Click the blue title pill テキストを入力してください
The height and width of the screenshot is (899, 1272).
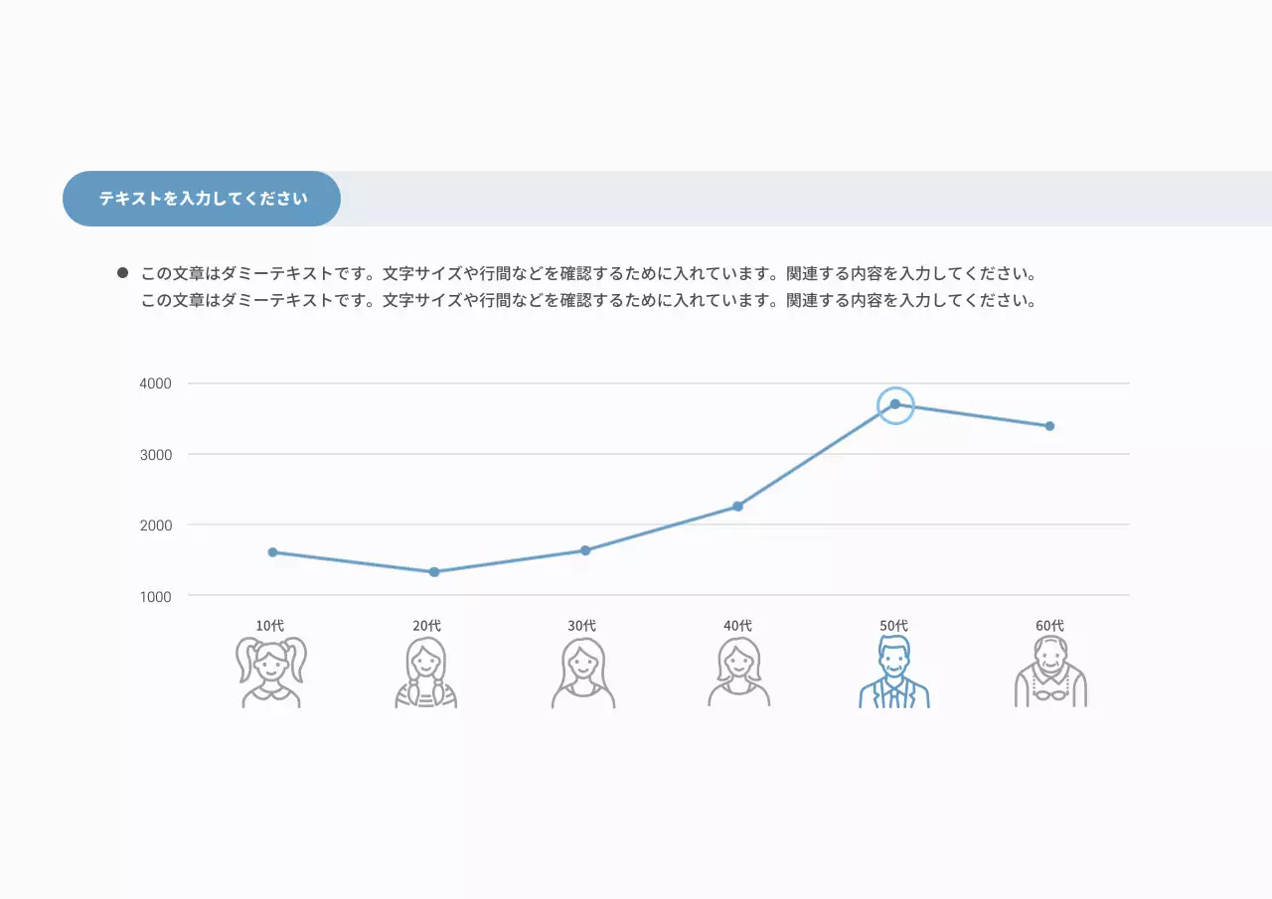(203, 199)
